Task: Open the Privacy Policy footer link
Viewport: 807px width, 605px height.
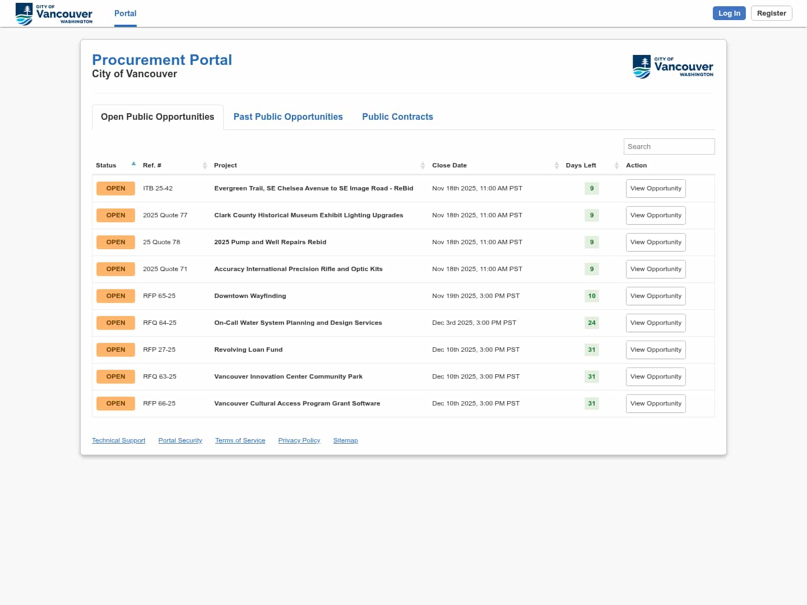Action: pos(299,440)
